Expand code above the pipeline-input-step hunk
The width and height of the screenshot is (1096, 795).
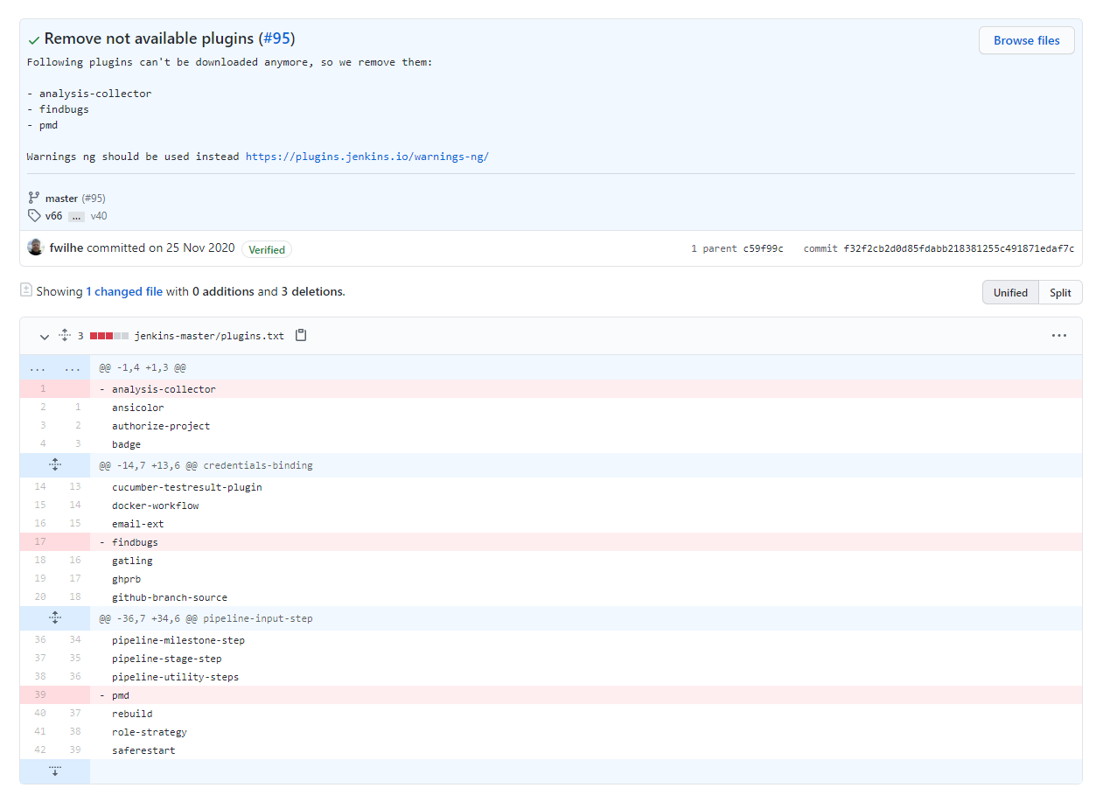54,617
